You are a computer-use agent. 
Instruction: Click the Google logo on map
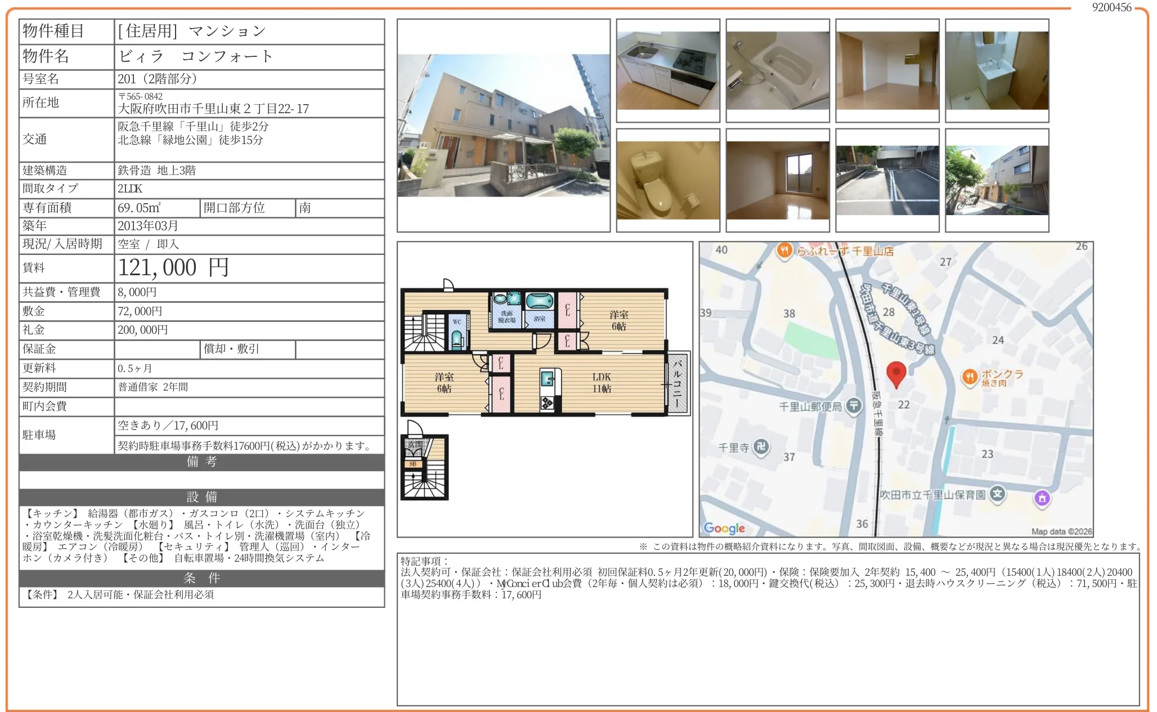point(724,528)
